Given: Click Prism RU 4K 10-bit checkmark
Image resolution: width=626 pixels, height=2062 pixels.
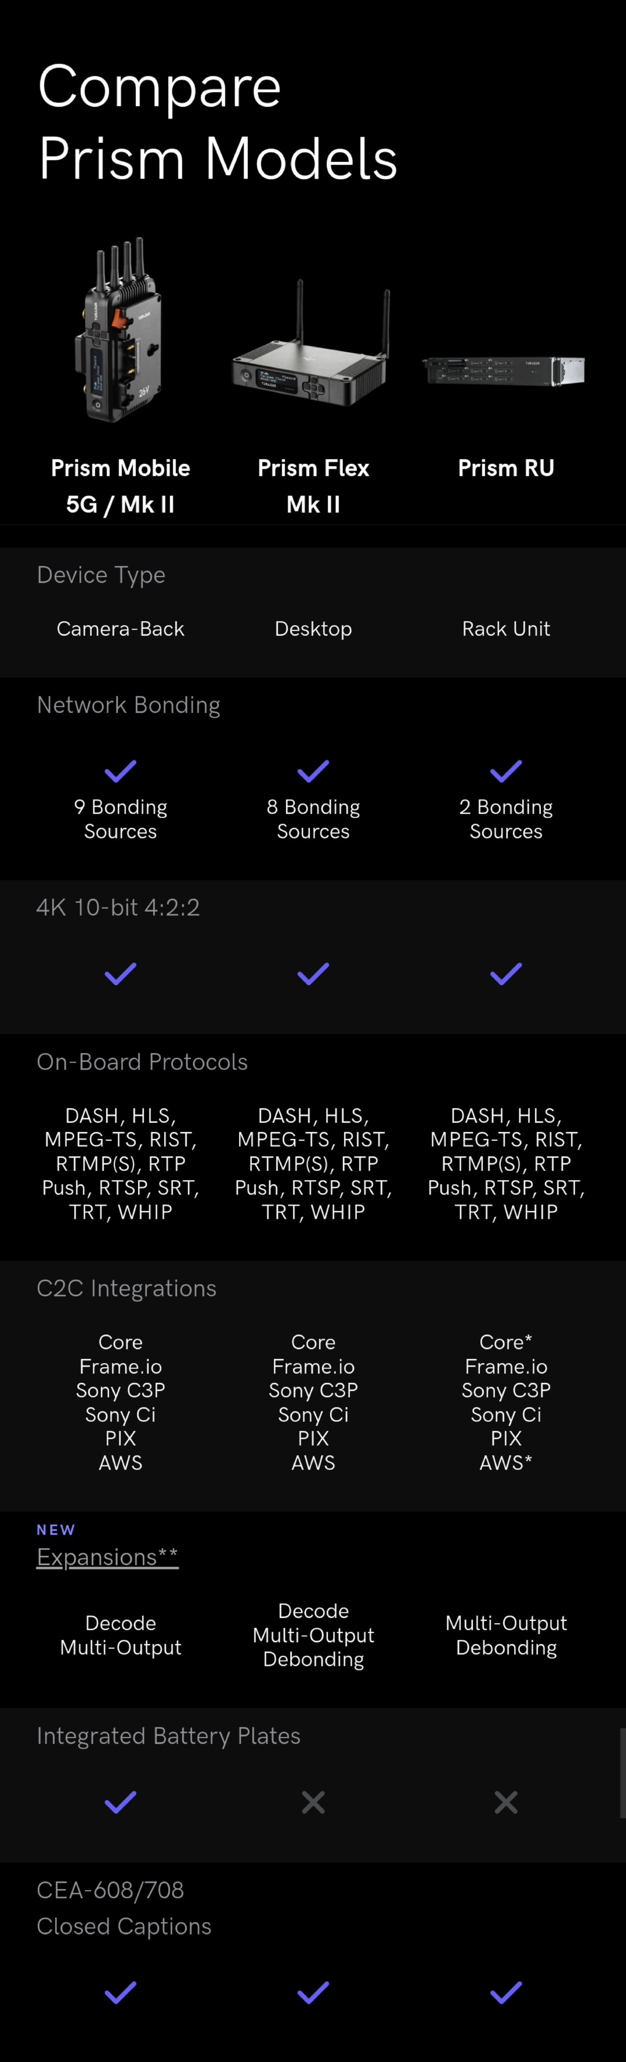Looking at the screenshot, I should pyautogui.click(x=506, y=974).
